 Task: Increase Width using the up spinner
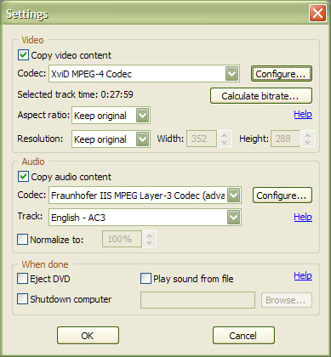click(x=224, y=135)
